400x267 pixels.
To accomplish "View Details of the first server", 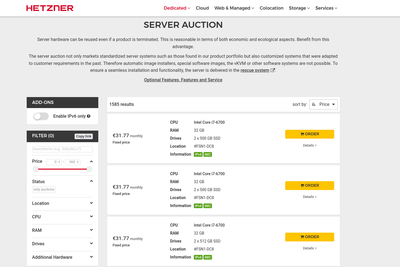I will tap(310, 145).
